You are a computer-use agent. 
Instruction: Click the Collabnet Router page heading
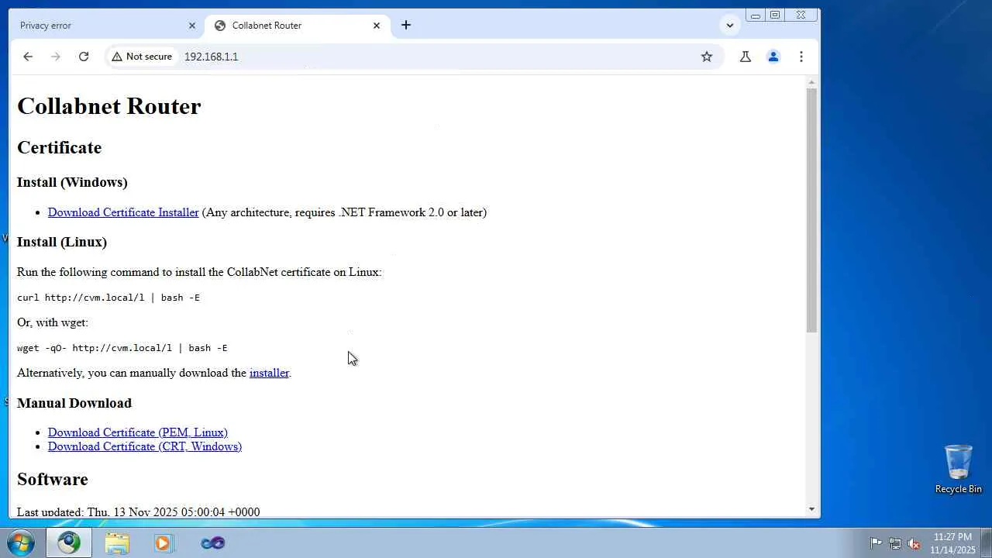tap(109, 106)
